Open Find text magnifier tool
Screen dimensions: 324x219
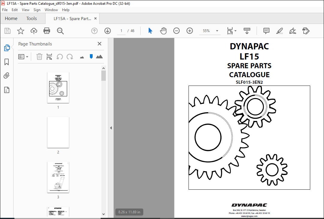(60, 31)
